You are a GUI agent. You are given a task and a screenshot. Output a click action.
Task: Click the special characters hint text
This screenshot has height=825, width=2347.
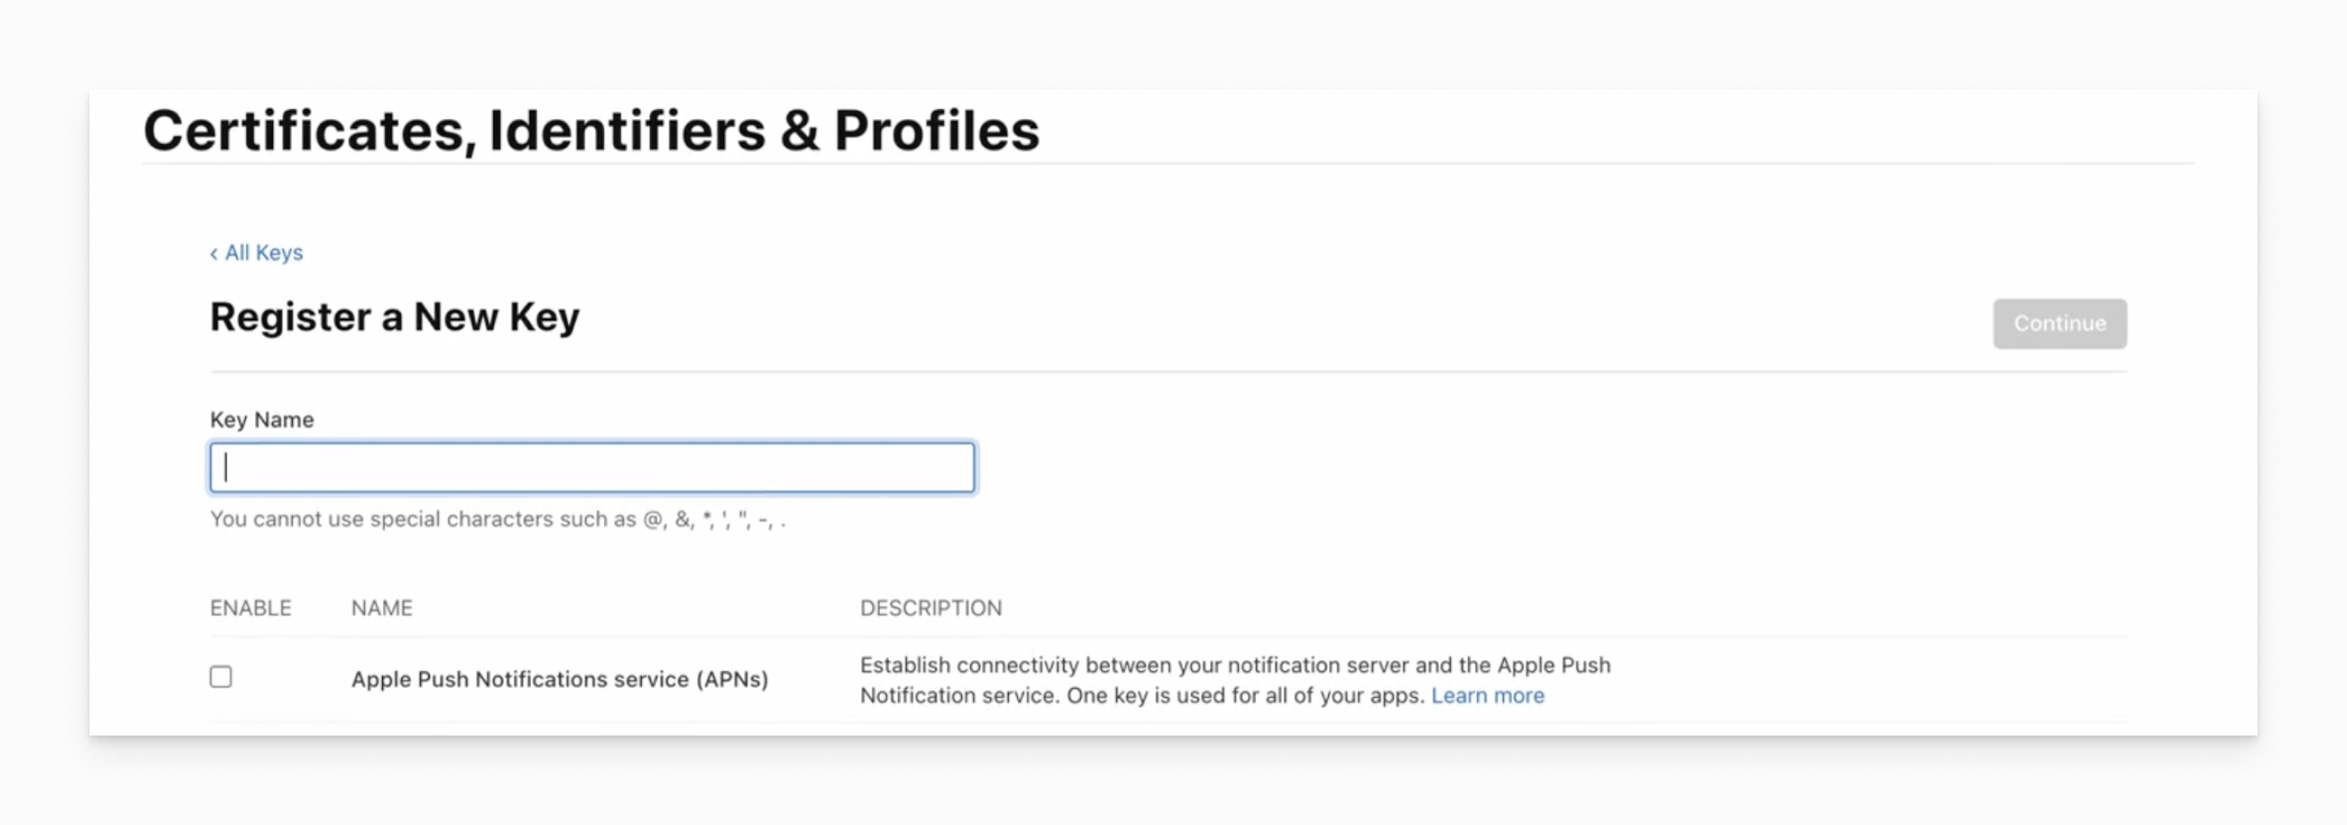[x=498, y=520]
